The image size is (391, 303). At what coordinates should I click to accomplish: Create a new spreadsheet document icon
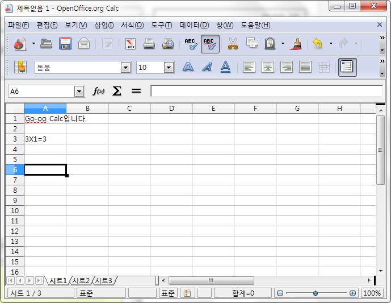(20, 44)
